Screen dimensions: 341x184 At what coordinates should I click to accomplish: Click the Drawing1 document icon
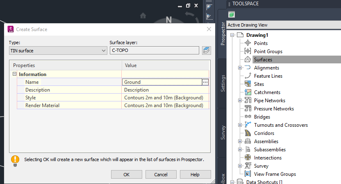240,35
